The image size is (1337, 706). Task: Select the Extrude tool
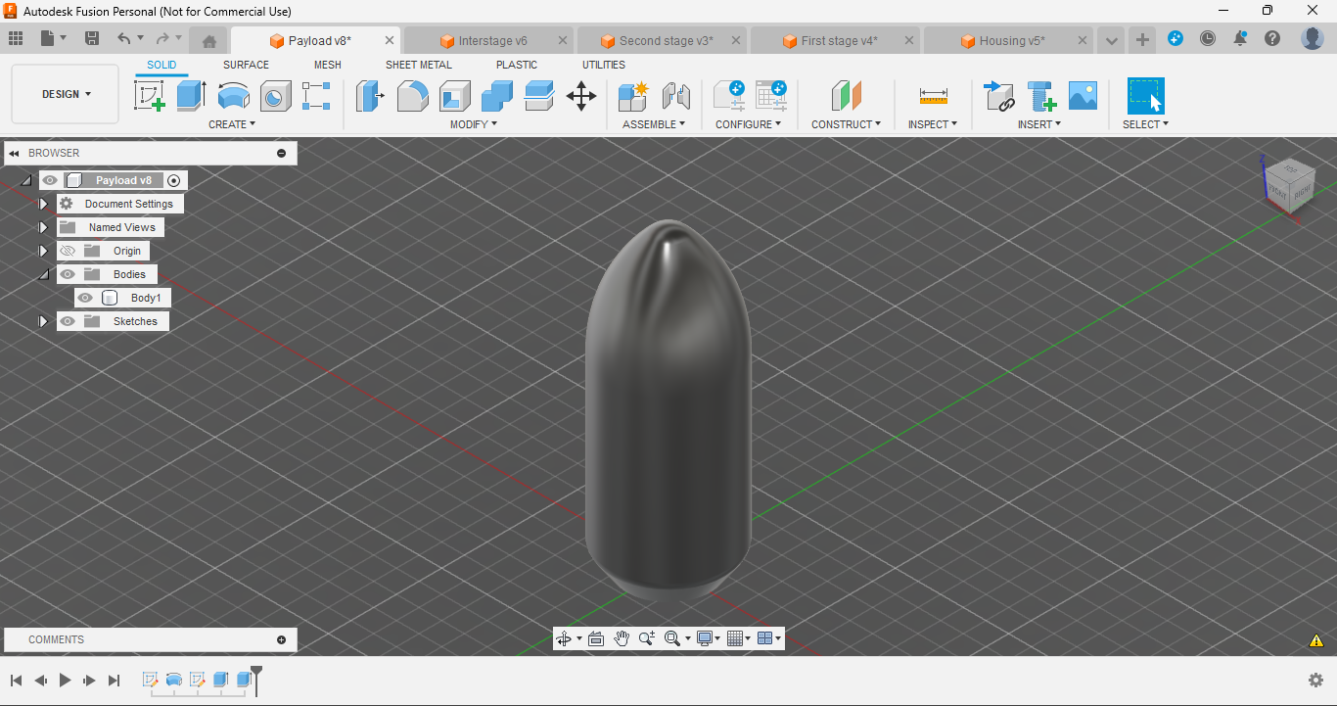click(192, 96)
